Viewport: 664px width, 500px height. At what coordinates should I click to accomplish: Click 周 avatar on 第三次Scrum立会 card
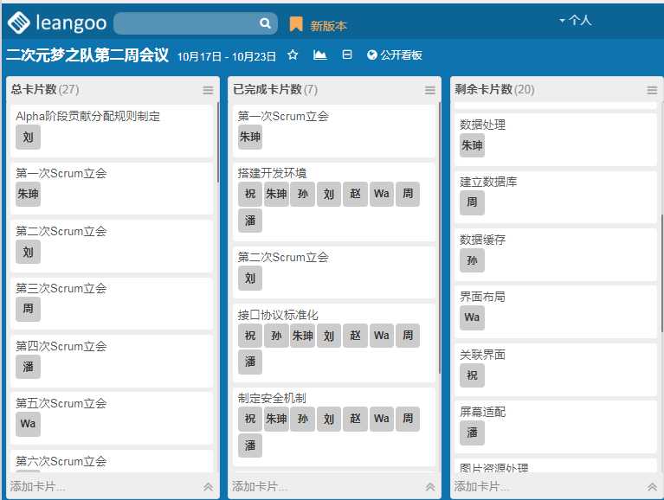pyautogui.click(x=28, y=309)
